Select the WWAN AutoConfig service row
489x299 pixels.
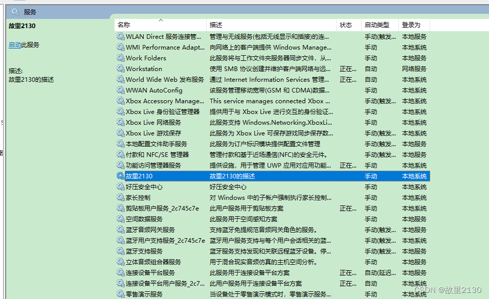coord(154,90)
